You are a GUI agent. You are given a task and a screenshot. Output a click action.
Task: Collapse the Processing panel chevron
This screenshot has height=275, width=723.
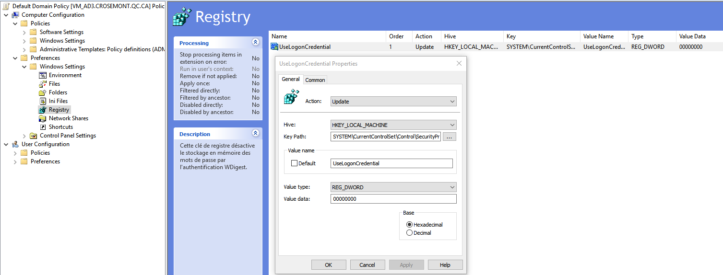[255, 43]
